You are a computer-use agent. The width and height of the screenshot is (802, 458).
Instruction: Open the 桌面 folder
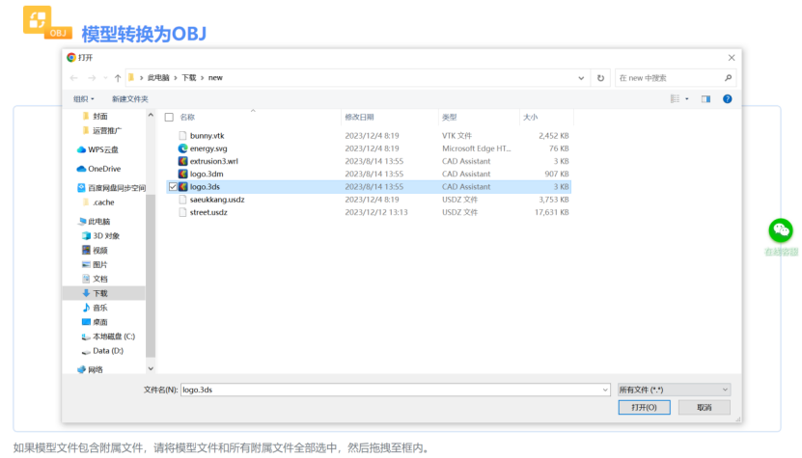(x=96, y=321)
